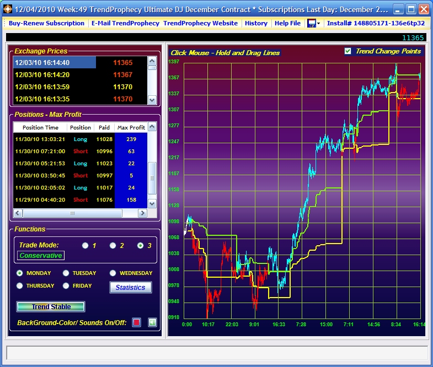The height and width of the screenshot is (367, 433).
Task: Select position row 11/29/10 04:40:20
Action: [80, 200]
